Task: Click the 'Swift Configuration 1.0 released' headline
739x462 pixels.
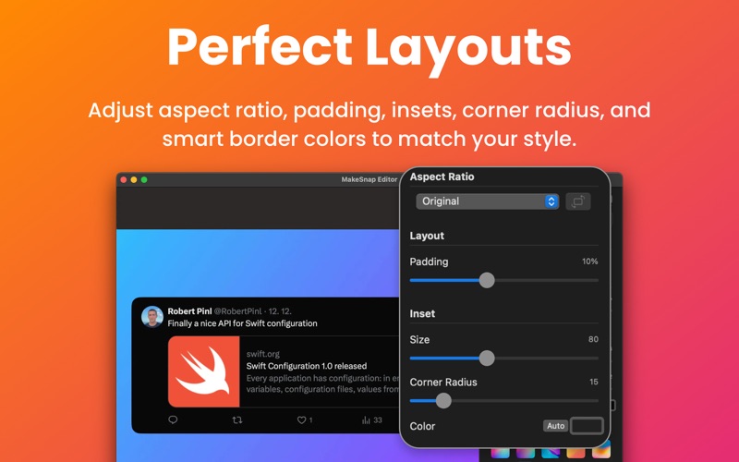Action: pos(307,366)
